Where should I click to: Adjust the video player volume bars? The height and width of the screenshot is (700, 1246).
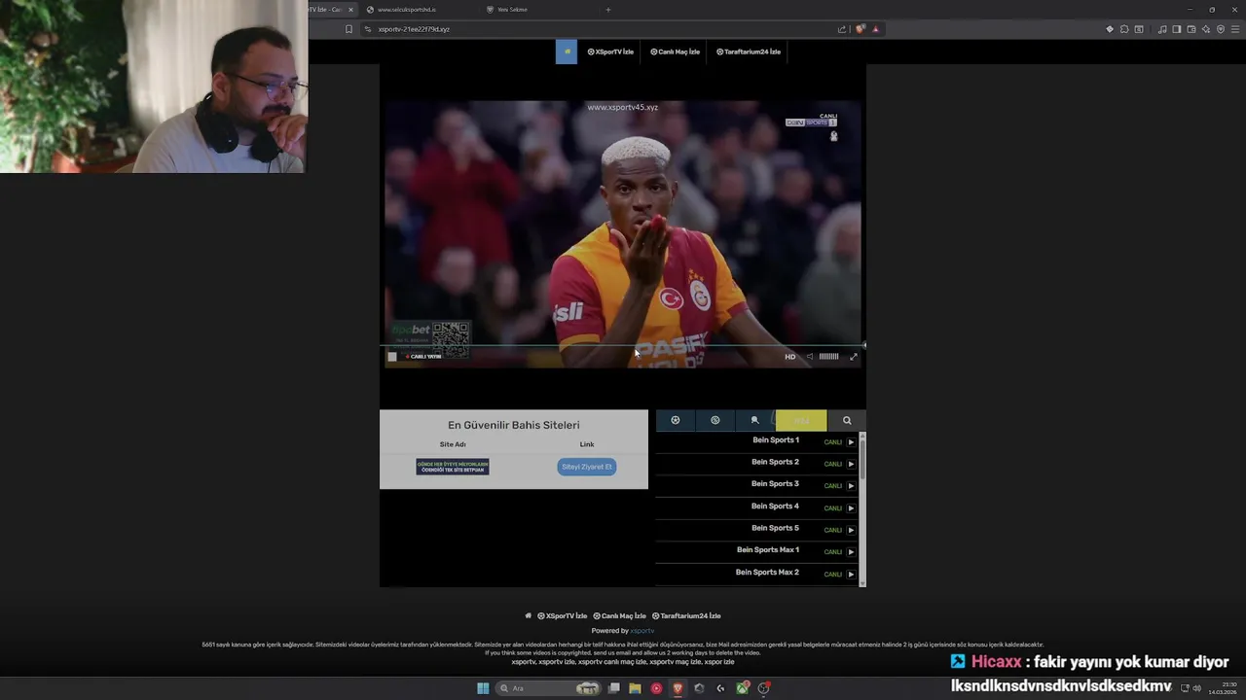[x=828, y=357]
